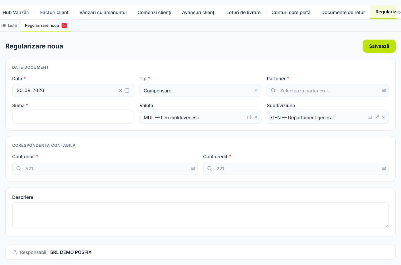The image size is (401, 265).
Task: Close the Regularizare noua tab
Action: (x=64, y=25)
